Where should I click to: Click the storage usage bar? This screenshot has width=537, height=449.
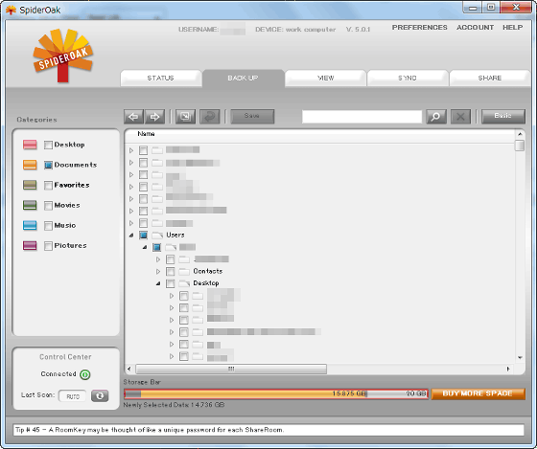[276, 393]
